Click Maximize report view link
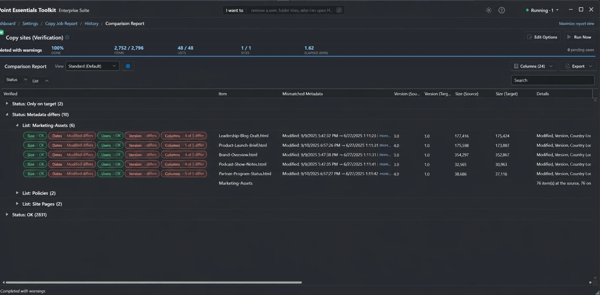The image size is (600, 295). [576, 23]
